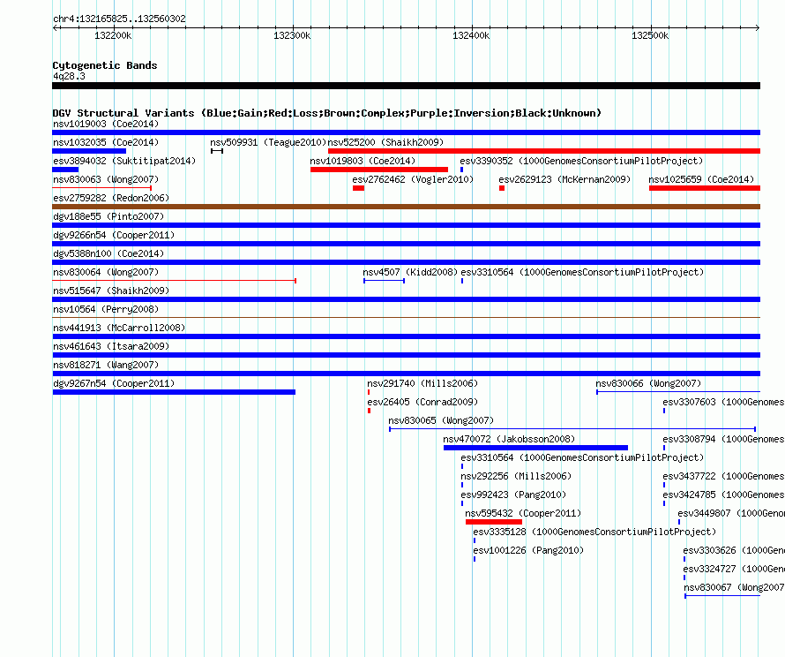
Task: Open nsv470072 (Jakobsson2008) label
Action: pos(509,439)
